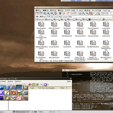Open the ブックマーク(B) menu
The height and width of the screenshot is (113, 113).
(70, 10)
